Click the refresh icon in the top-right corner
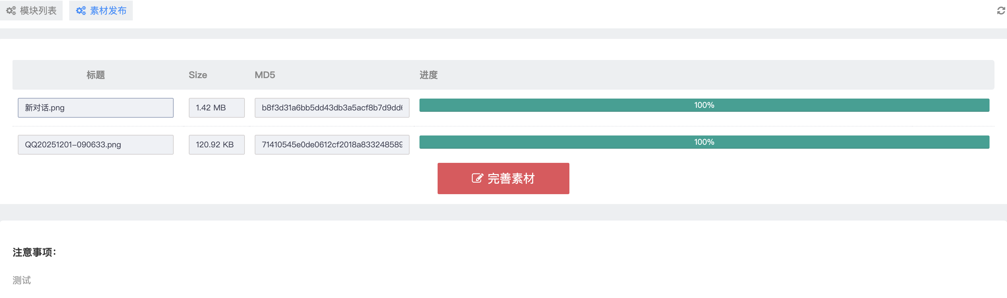Screen dimensions: 1007x298 pos(1000,11)
